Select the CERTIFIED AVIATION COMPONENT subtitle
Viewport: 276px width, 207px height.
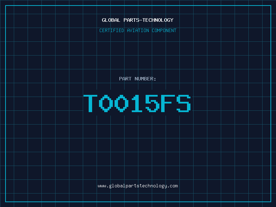point(138,31)
